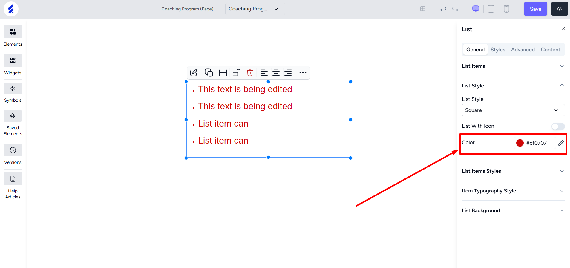Duplicate the list element
Image resolution: width=570 pixels, height=268 pixels.
pos(209,73)
